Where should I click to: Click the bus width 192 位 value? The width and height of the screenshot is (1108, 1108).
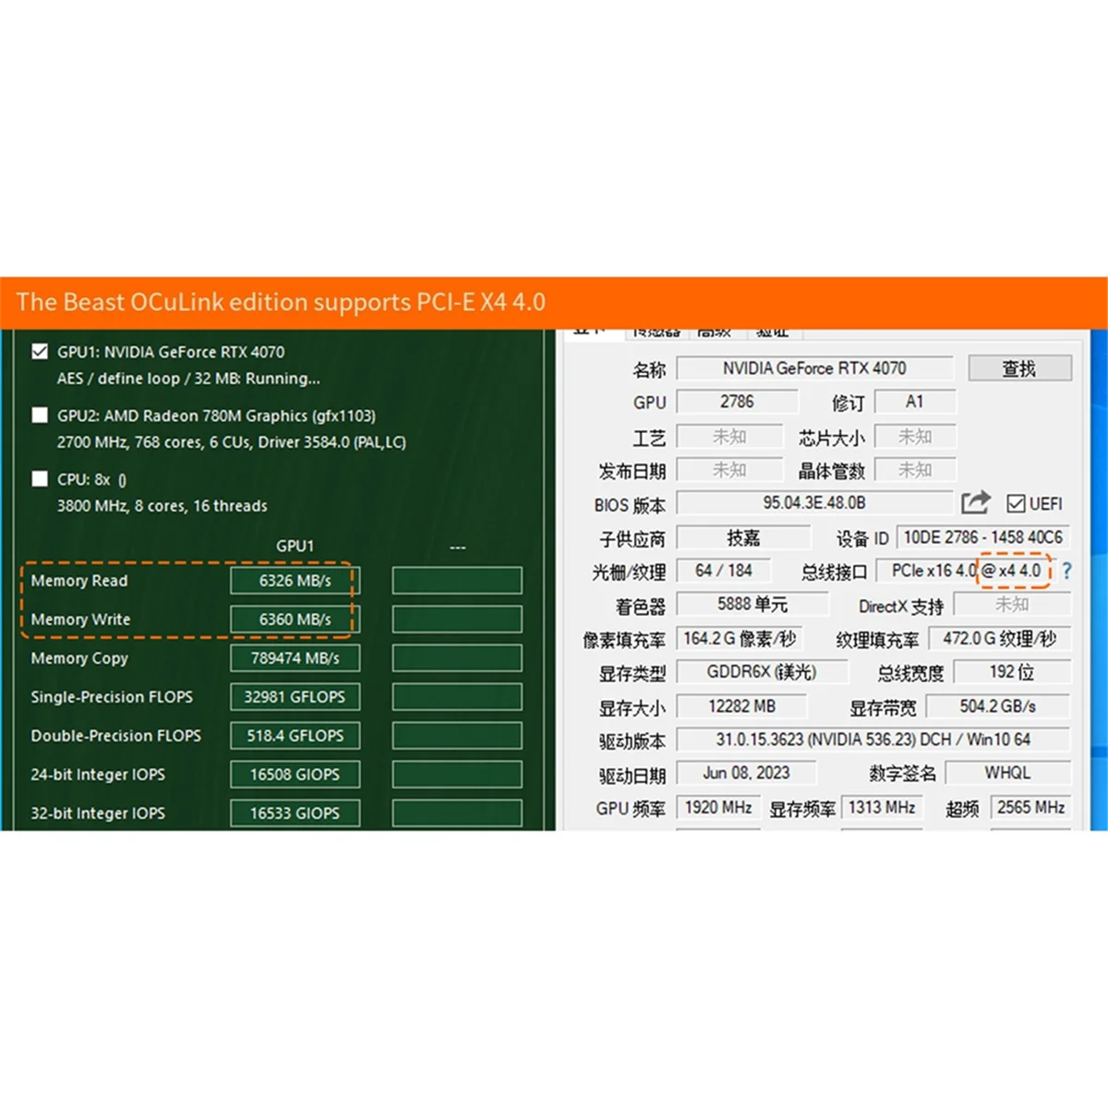click(1012, 672)
